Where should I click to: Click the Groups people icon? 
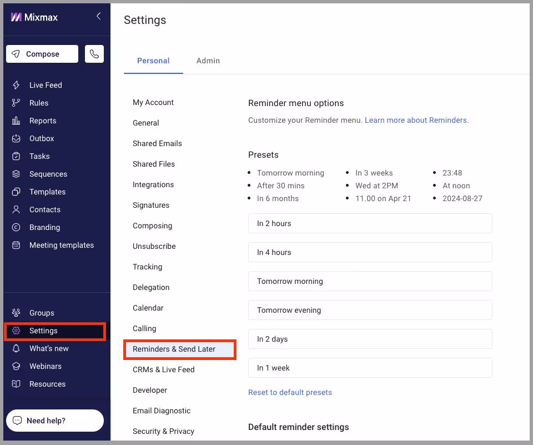16,313
